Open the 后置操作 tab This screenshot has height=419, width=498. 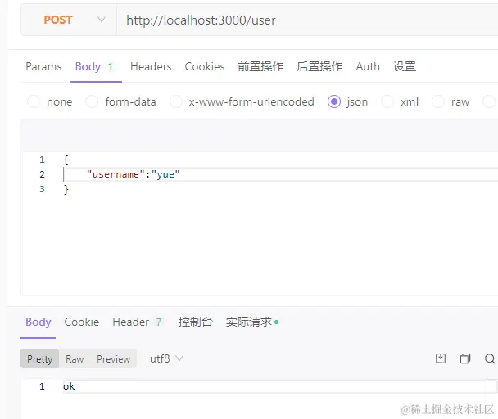coord(319,66)
